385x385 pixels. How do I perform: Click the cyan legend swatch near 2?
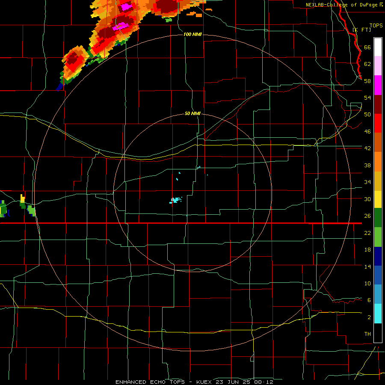click(x=378, y=314)
